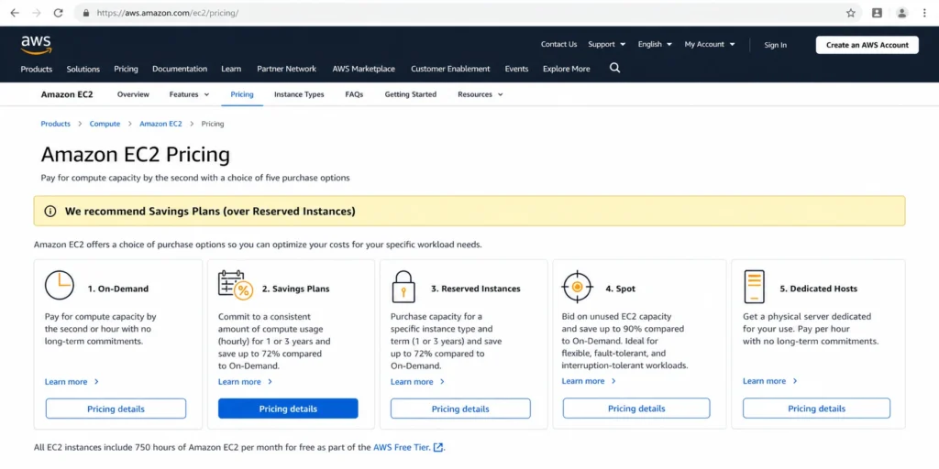The height and width of the screenshot is (469, 939).
Task: Click the Sign In link
Action: click(x=775, y=45)
